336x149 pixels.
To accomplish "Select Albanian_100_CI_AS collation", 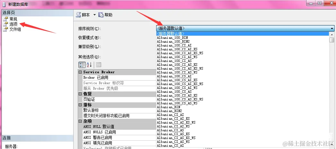I will [243, 61].
